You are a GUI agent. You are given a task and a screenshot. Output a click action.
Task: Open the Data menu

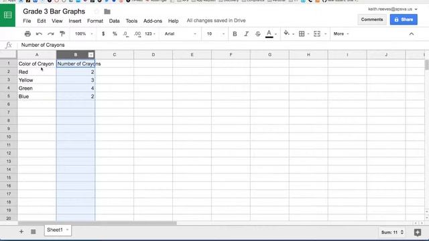[114, 21]
